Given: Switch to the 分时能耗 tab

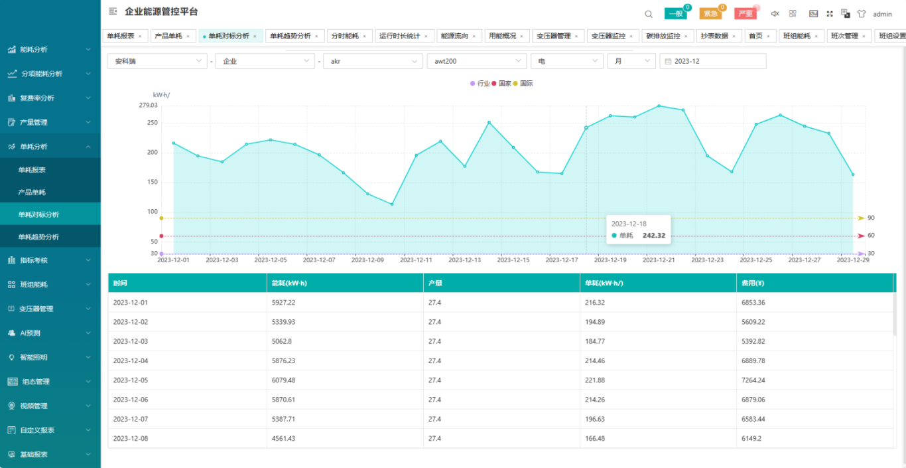Looking at the screenshot, I should (349, 37).
